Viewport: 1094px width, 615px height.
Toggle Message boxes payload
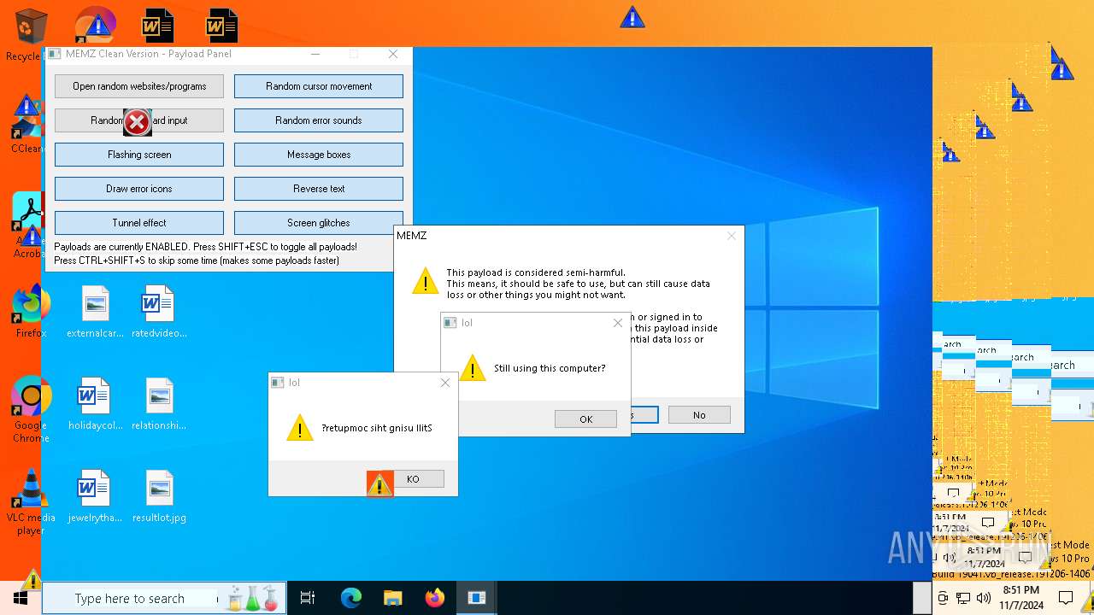(x=319, y=155)
